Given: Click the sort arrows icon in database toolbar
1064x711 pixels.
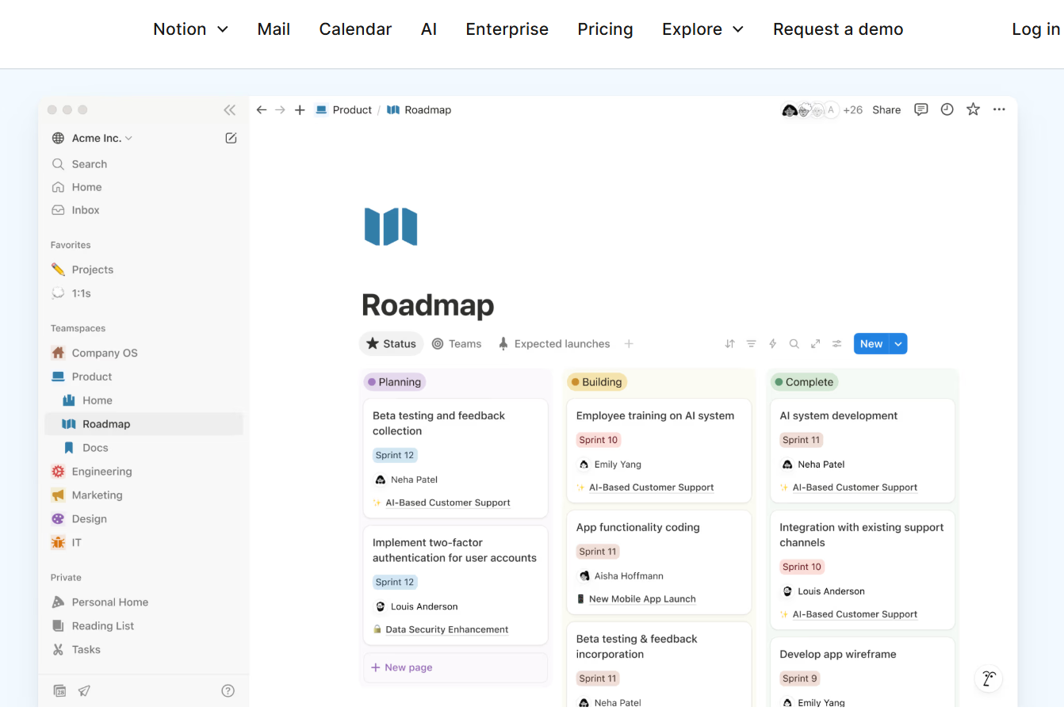Looking at the screenshot, I should pos(729,344).
